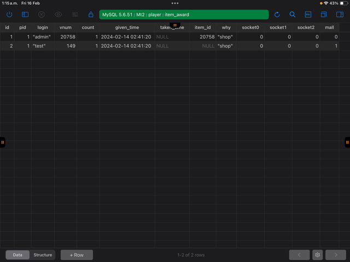Toggle the lock safe-mode icon
Image resolution: width=350 pixels, height=262 pixels.
coord(91,15)
